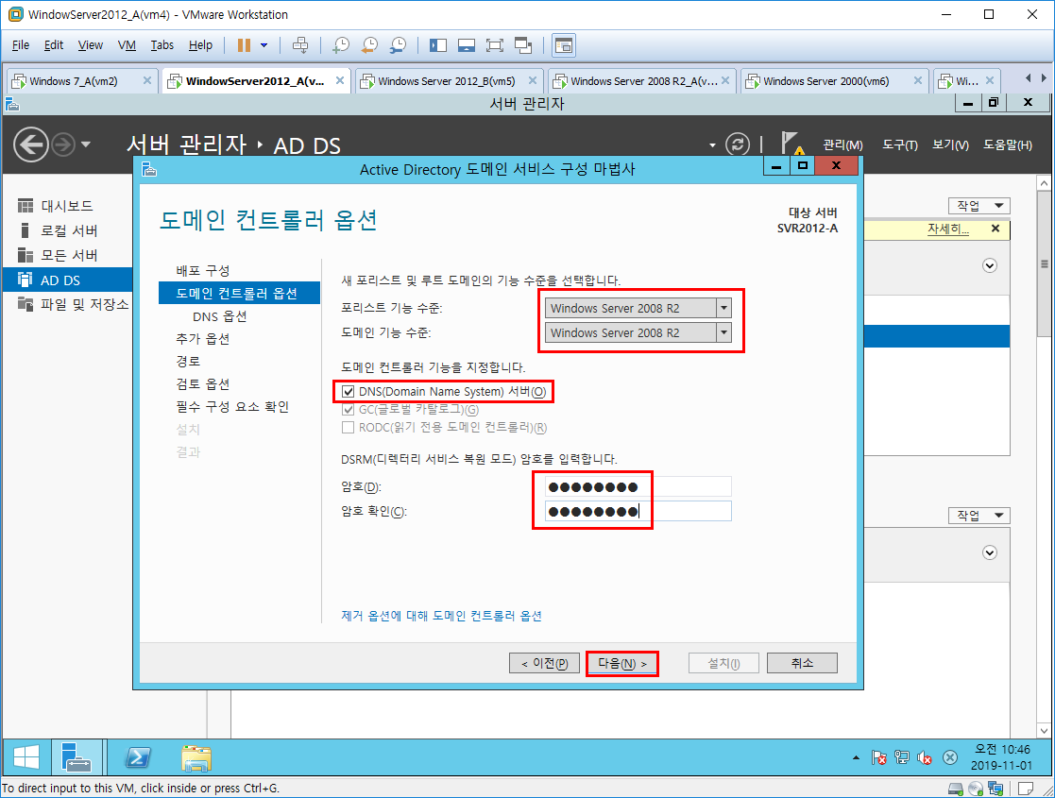Image resolution: width=1055 pixels, height=798 pixels.
Task: Open the navigation history dropdown arrow
Action: click(85, 144)
